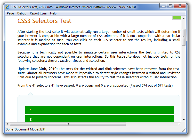194x139 pixels.
Task: Maximize the Platform Preview window
Action: pyautogui.click(x=170, y=6)
